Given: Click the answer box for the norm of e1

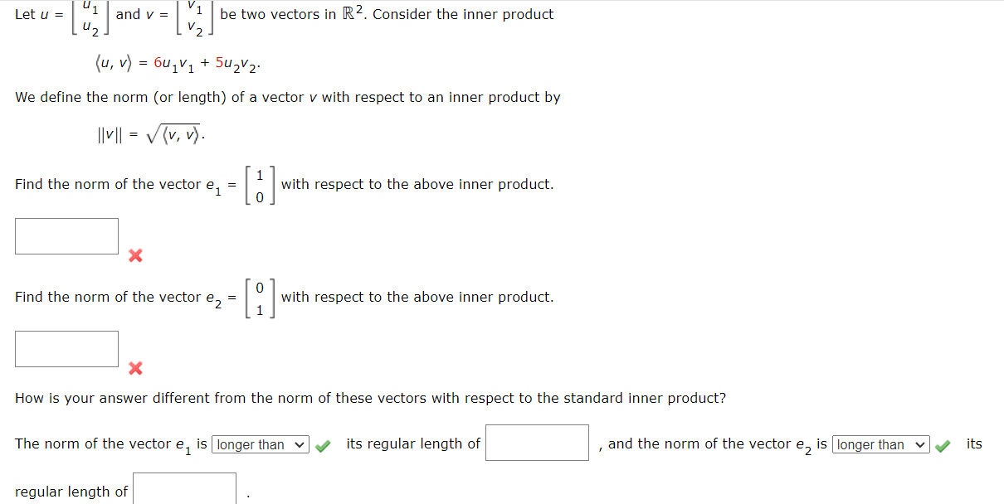Looking at the screenshot, I should [66, 235].
